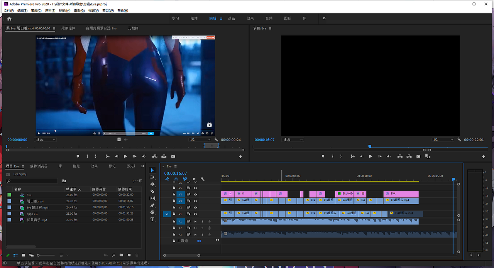Open timeline display settings wrench
This screenshot has width=494, height=268.
(x=203, y=179)
